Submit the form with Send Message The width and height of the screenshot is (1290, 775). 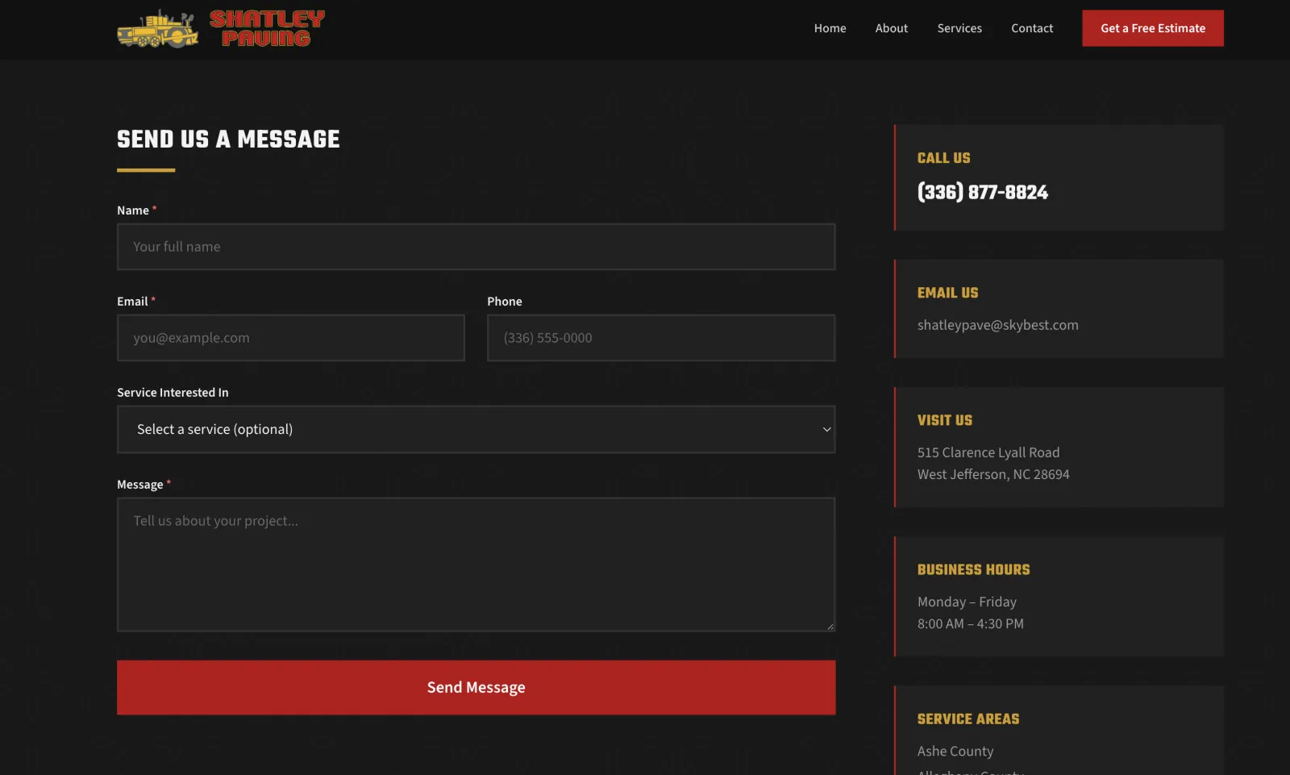click(x=476, y=688)
